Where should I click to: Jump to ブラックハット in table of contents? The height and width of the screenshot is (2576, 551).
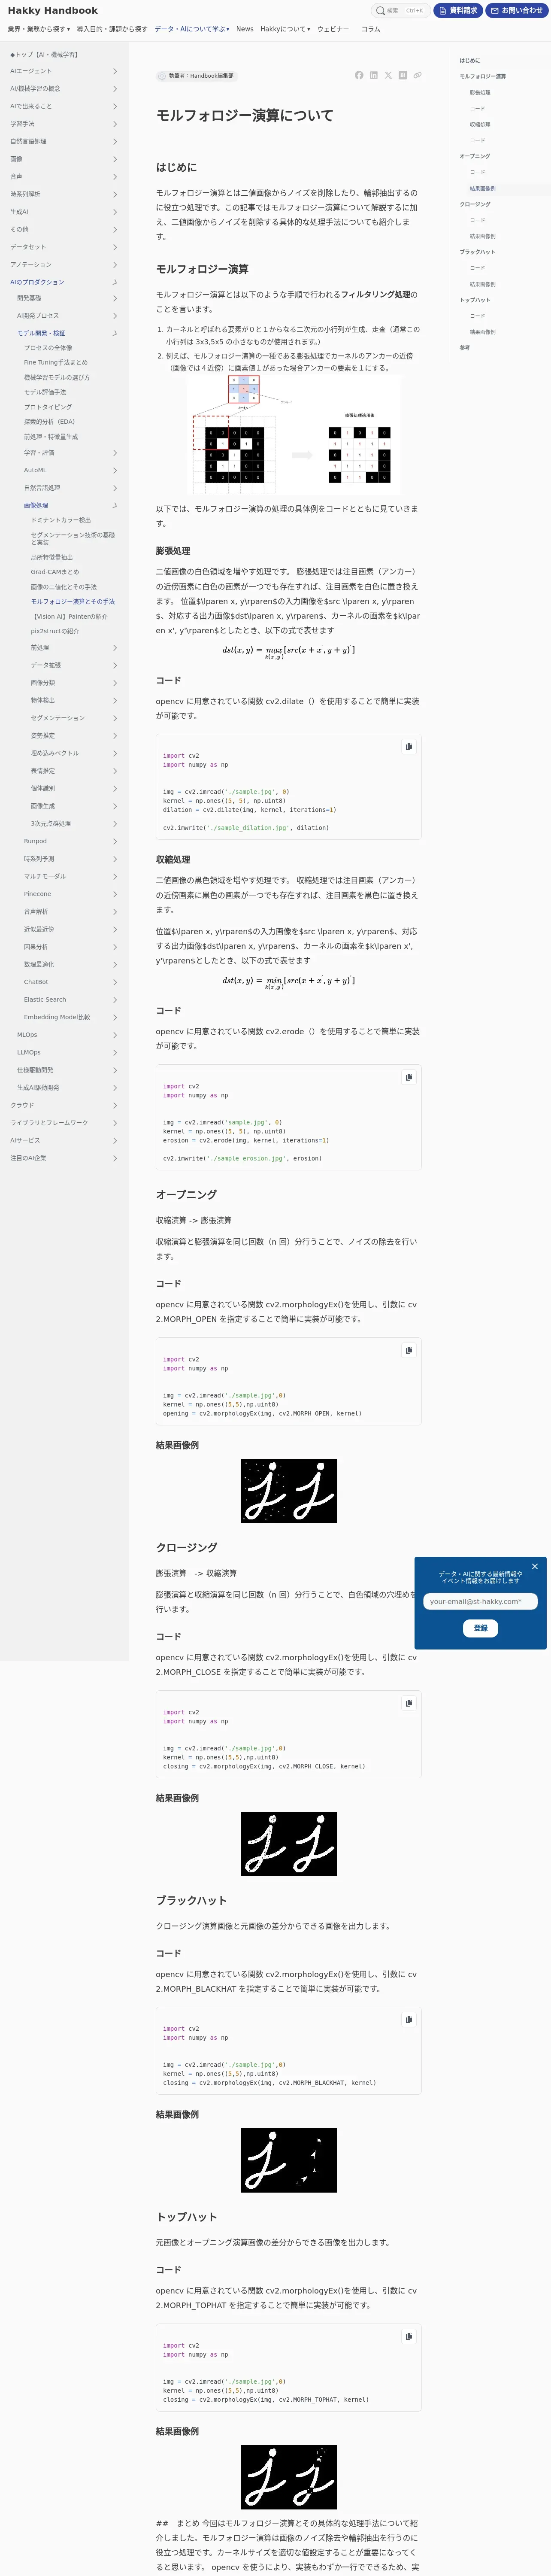477,252
